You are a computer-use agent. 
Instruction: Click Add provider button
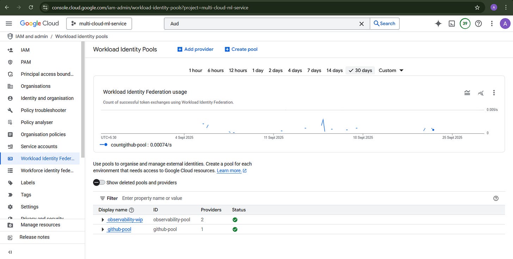click(x=196, y=49)
